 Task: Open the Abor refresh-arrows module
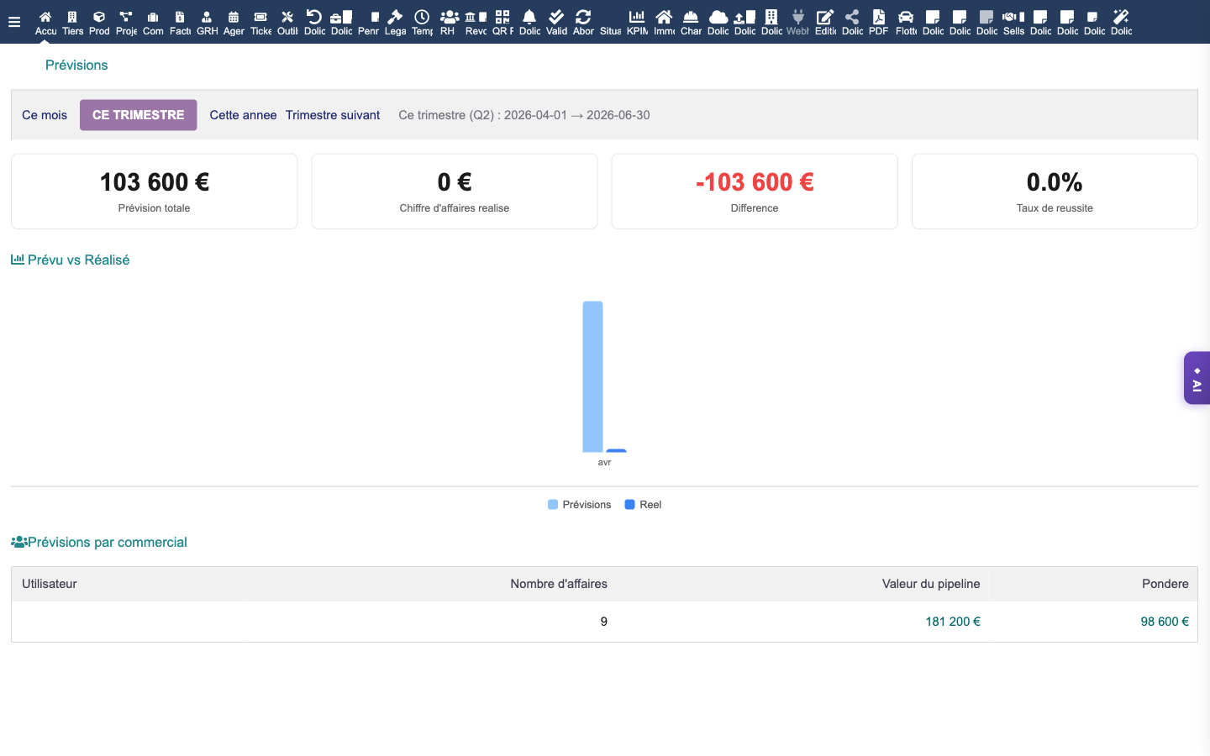coord(583,23)
